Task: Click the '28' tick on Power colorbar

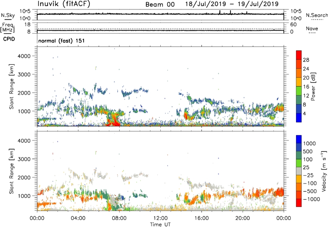Action: click(x=306, y=60)
